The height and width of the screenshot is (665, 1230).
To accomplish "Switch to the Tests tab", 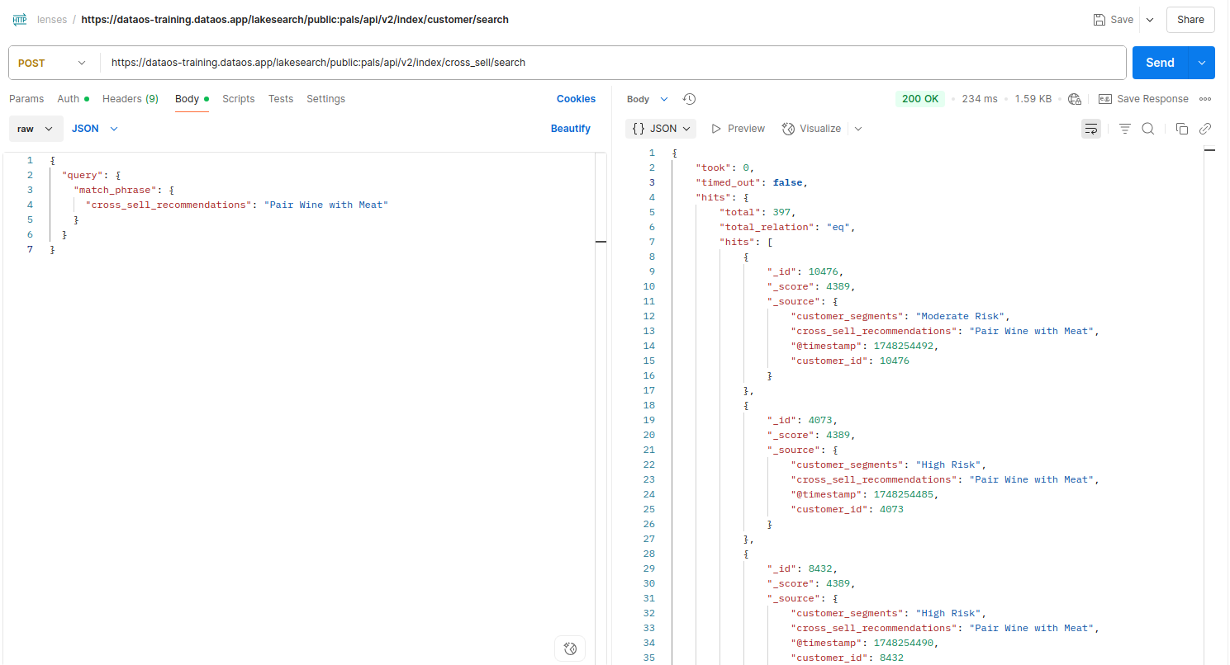I will click(281, 99).
